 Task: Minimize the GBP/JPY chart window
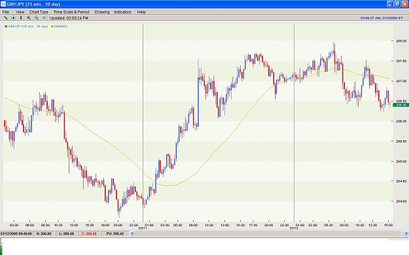click(390, 4)
